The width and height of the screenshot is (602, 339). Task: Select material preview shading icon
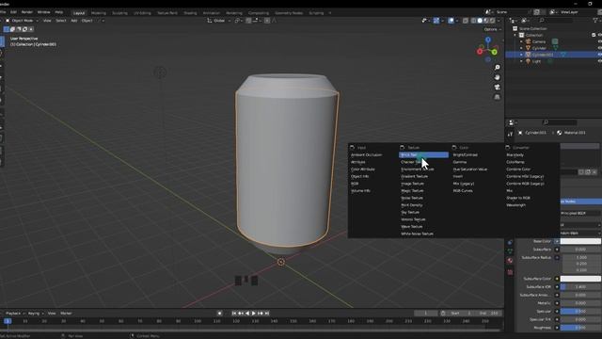pos(485,21)
